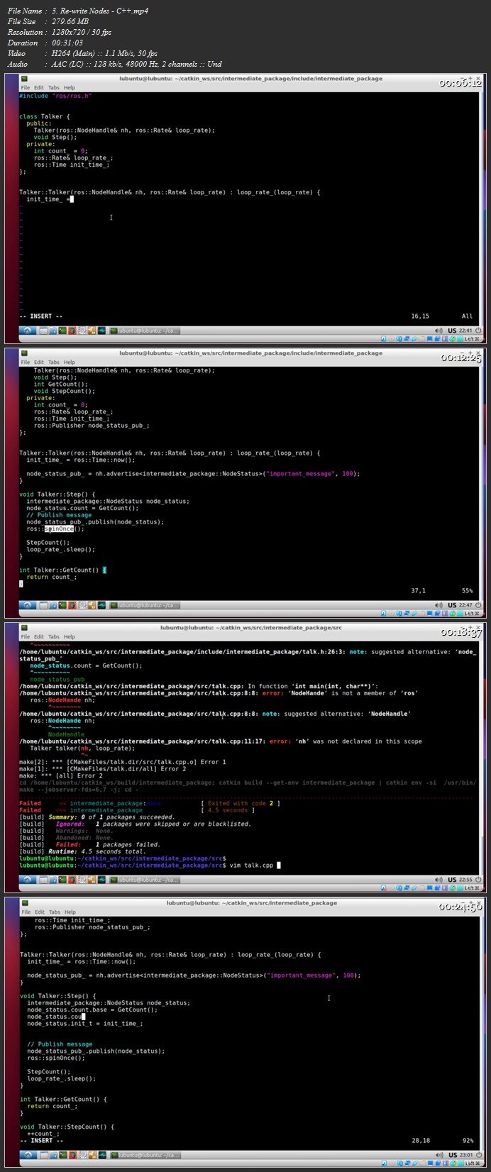Click the 'vim talk.cpp' command prompt
Image resolution: width=491 pixels, height=1172 pixels.
(251, 866)
